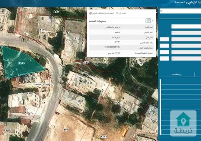Open the information and coordinates tab text
The image size is (201, 141).
[x=103, y=13]
